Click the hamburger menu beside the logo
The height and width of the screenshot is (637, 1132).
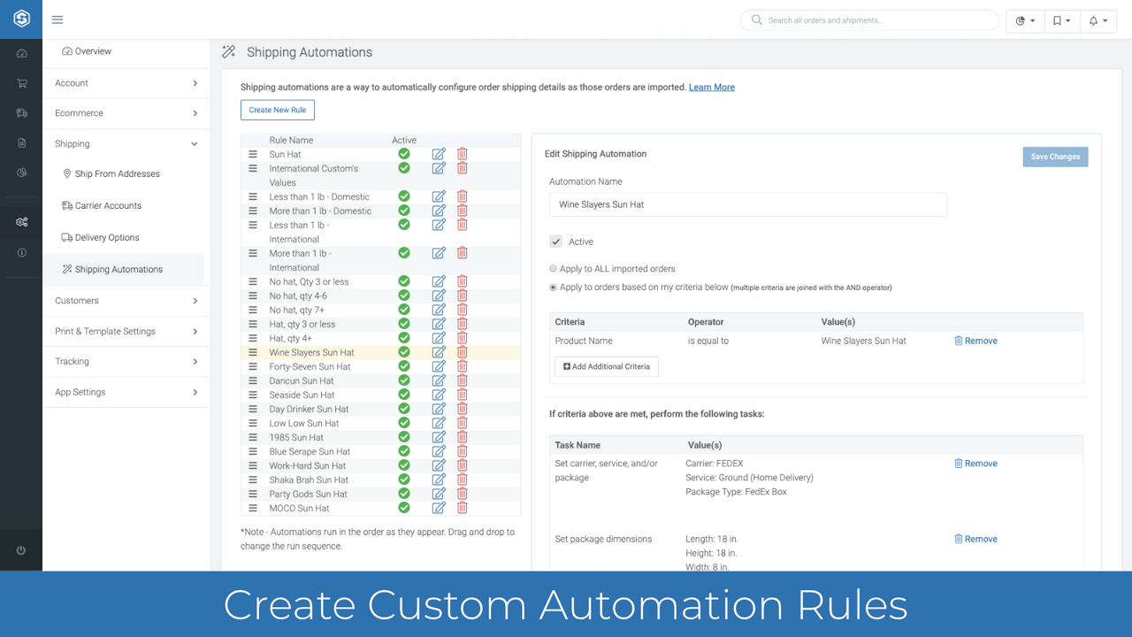click(x=57, y=19)
